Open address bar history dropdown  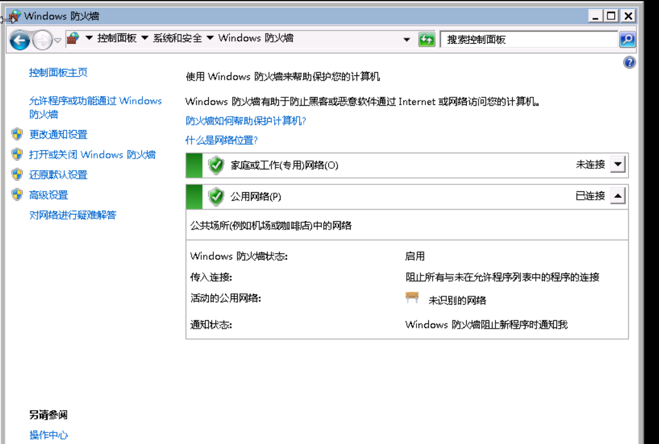pos(406,40)
